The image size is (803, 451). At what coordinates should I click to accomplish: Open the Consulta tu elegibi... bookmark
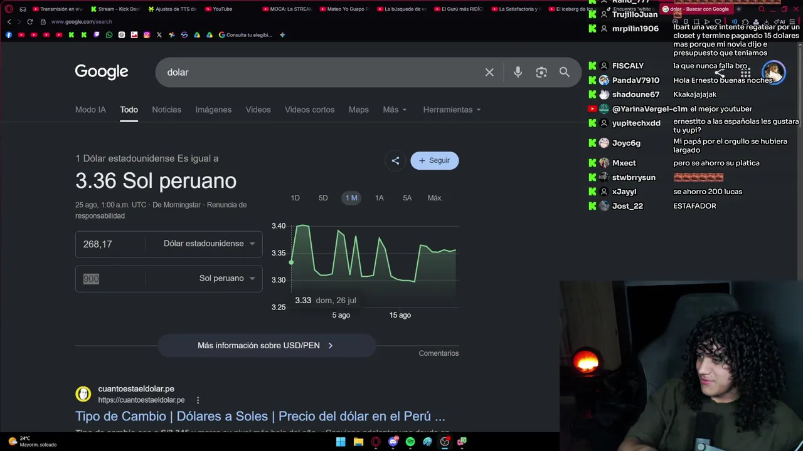(245, 35)
